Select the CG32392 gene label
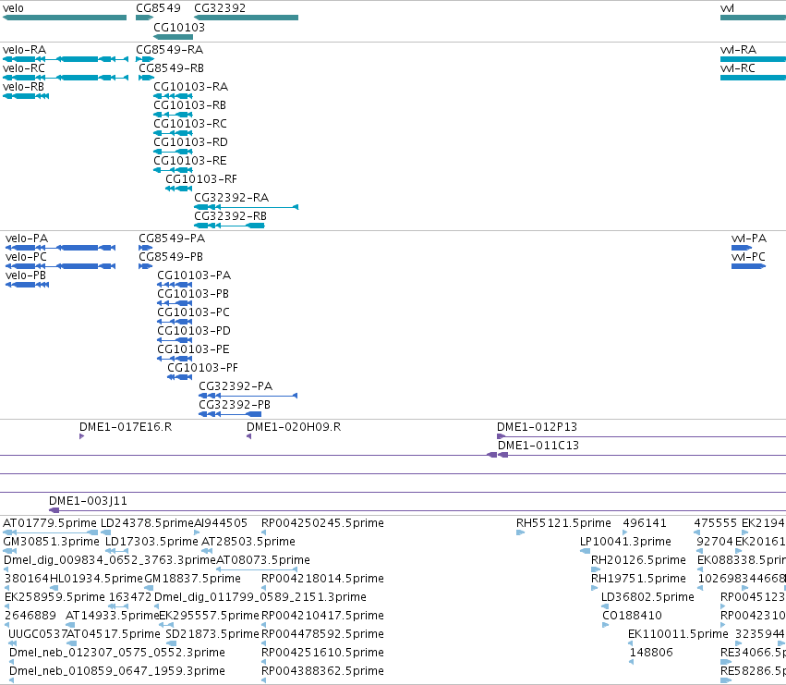786x685 pixels. pyautogui.click(x=220, y=8)
